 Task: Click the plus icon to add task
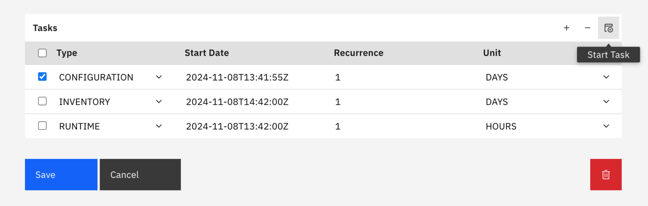click(x=566, y=28)
